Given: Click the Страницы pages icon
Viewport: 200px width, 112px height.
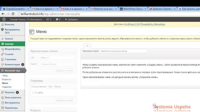Looking at the screenshot, I should point(2,59).
